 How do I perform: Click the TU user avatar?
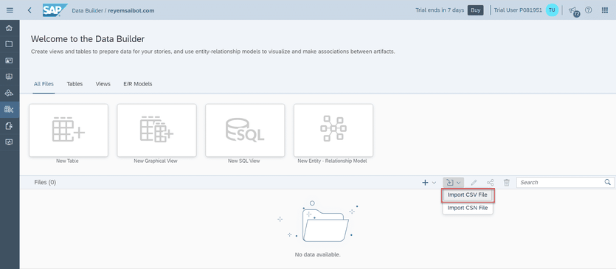pos(552,10)
